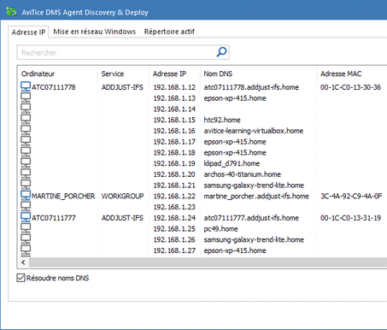Click DNS name epson-xp-415.home at 192.168.1.13
The width and height of the screenshot is (387, 330).
point(235,98)
